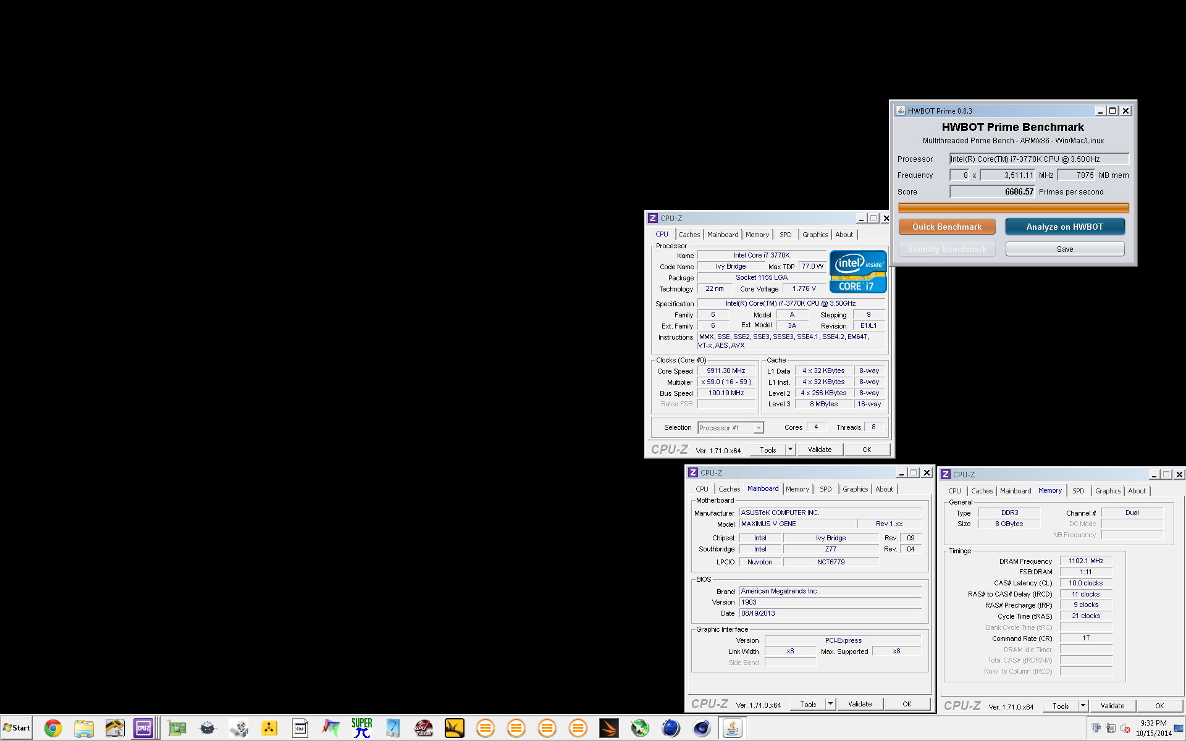
Task: Open the Windows Start menu
Action: pos(17,728)
